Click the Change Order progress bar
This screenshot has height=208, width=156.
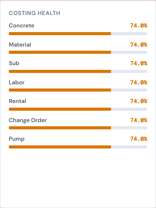click(x=77, y=128)
